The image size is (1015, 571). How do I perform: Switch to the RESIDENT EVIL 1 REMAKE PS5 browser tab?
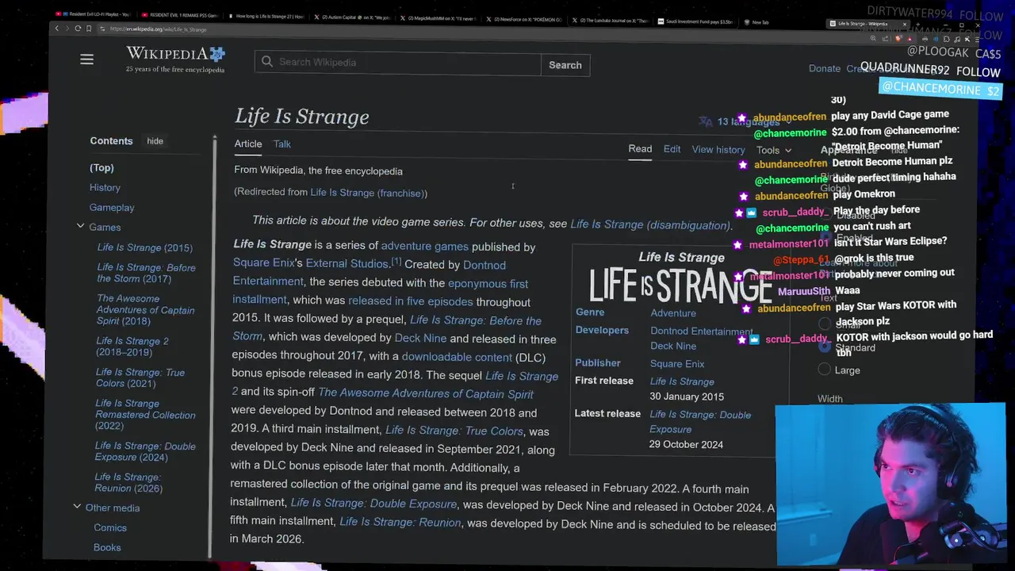pyautogui.click(x=178, y=16)
